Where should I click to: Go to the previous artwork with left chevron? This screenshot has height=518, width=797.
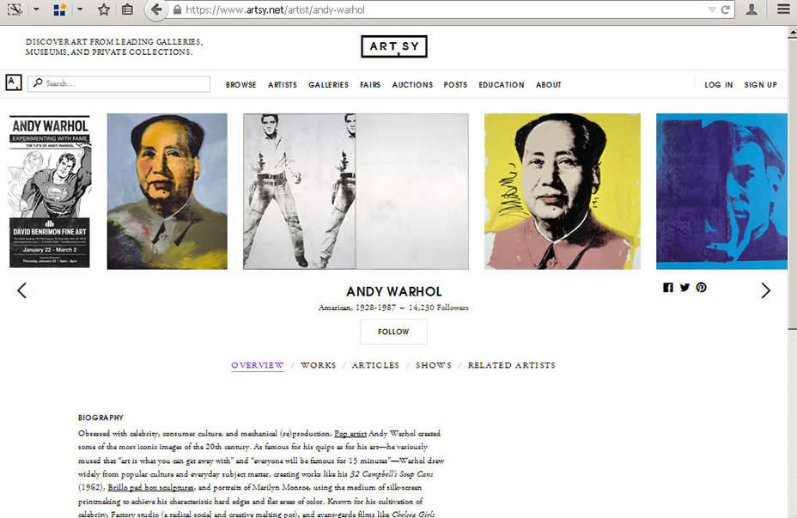tap(21, 290)
